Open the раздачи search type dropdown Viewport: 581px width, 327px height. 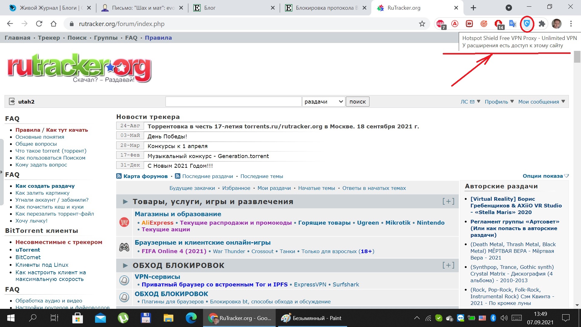pyautogui.click(x=323, y=102)
